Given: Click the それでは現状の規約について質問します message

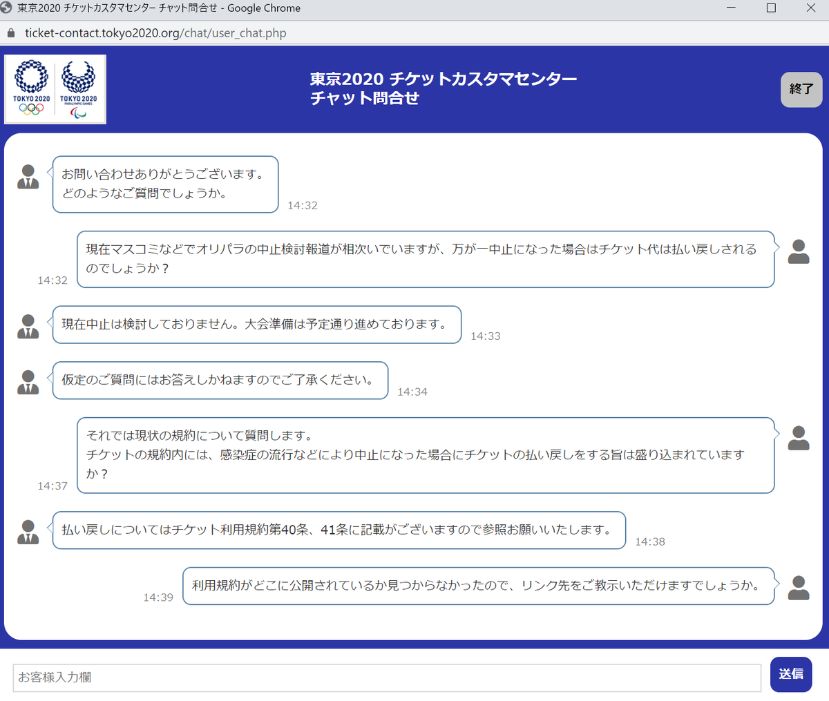Looking at the screenshot, I should click(x=426, y=455).
